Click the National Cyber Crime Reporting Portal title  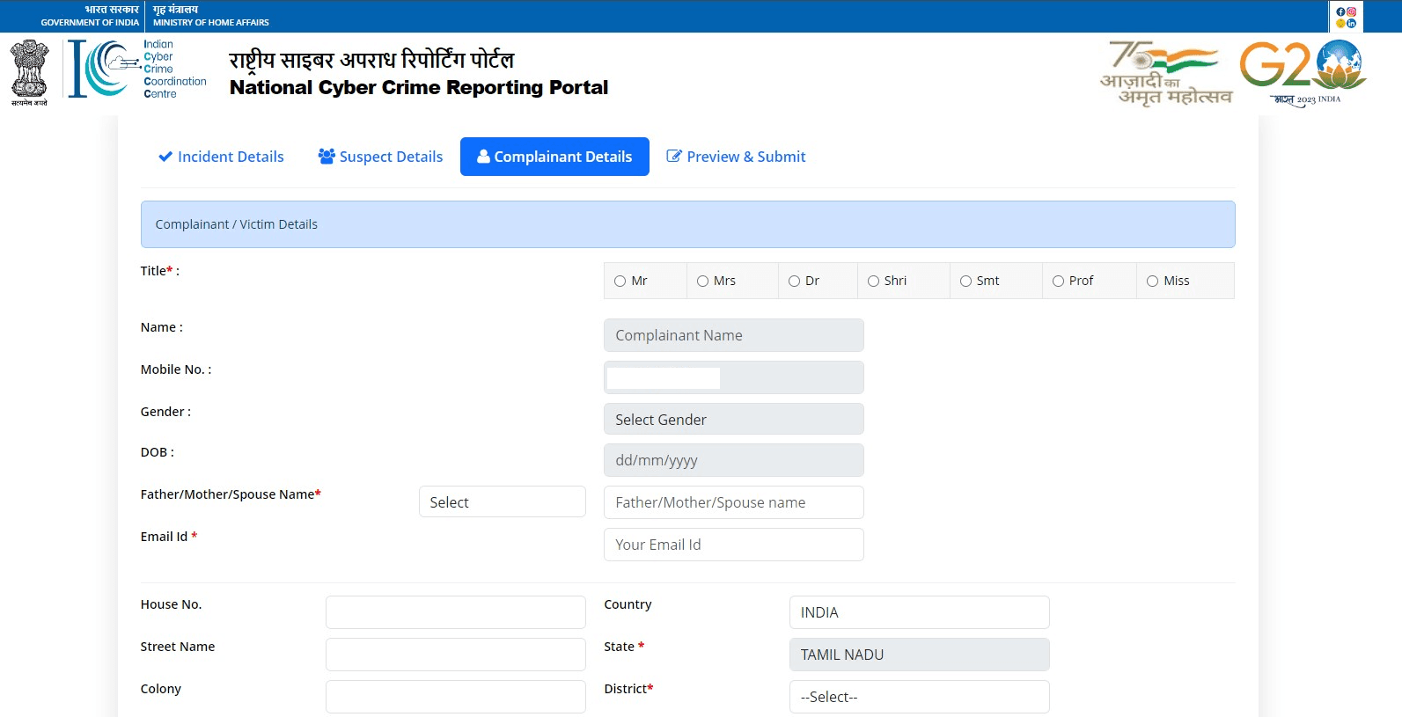point(419,87)
